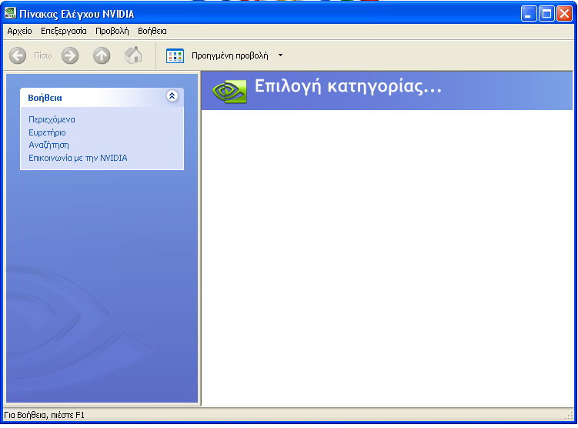578x428 pixels.
Task: Click the Up arrow toolbar icon
Action: pos(102,55)
